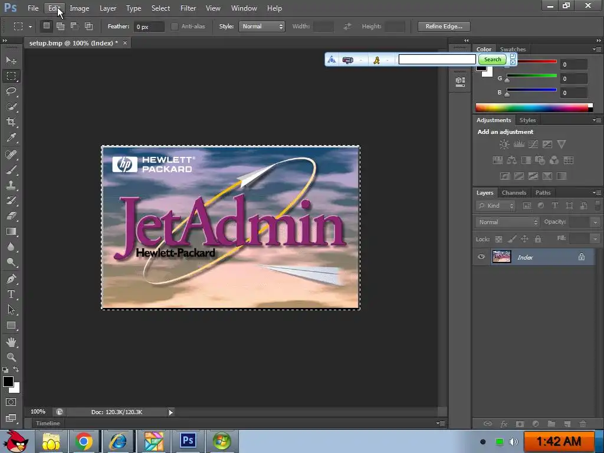This screenshot has height=453, width=604.
Task: Select the Gradient tool
Action: point(11,231)
